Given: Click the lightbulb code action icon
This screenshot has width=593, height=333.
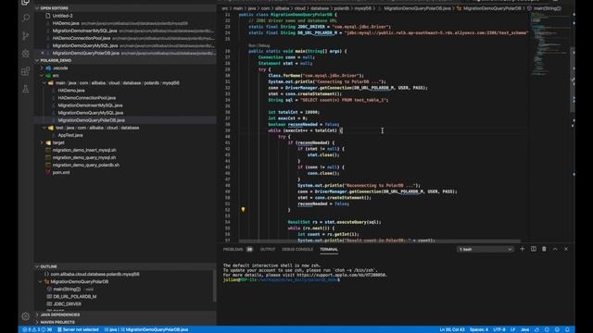Looking at the screenshot, I should point(243,210).
